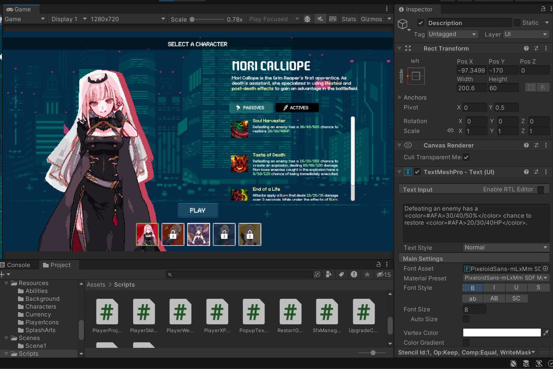Switch to the ACTIVES tab in game

pos(297,107)
